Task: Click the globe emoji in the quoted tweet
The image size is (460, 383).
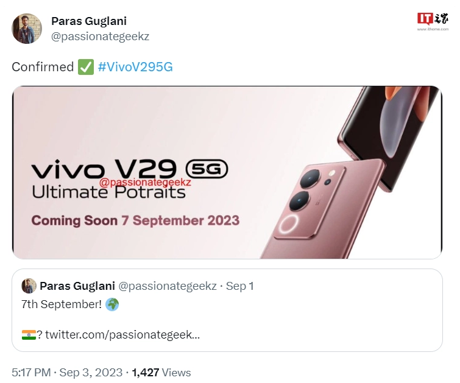Action: (112, 304)
